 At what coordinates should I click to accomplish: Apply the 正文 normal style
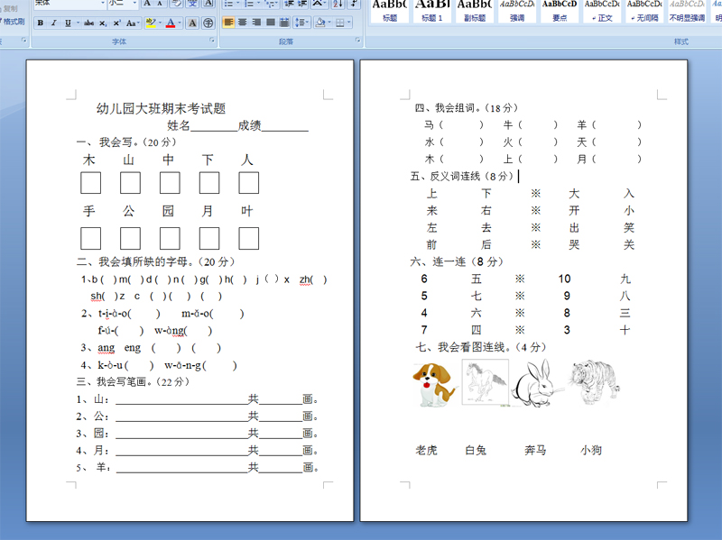click(x=601, y=11)
